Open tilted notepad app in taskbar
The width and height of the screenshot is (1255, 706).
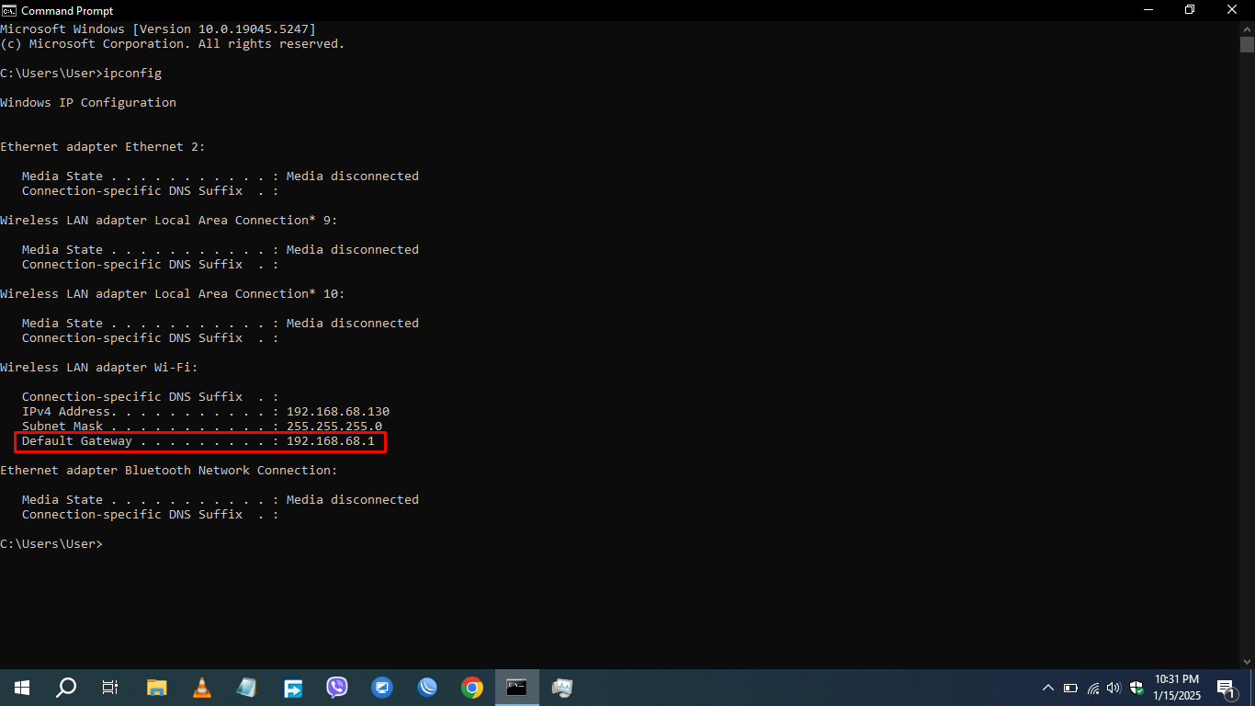[x=247, y=688]
